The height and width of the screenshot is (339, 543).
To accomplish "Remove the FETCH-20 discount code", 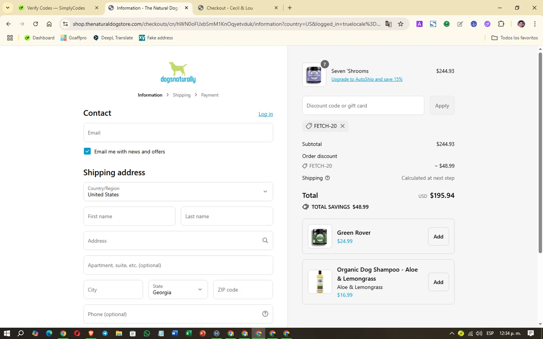I will click(342, 126).
